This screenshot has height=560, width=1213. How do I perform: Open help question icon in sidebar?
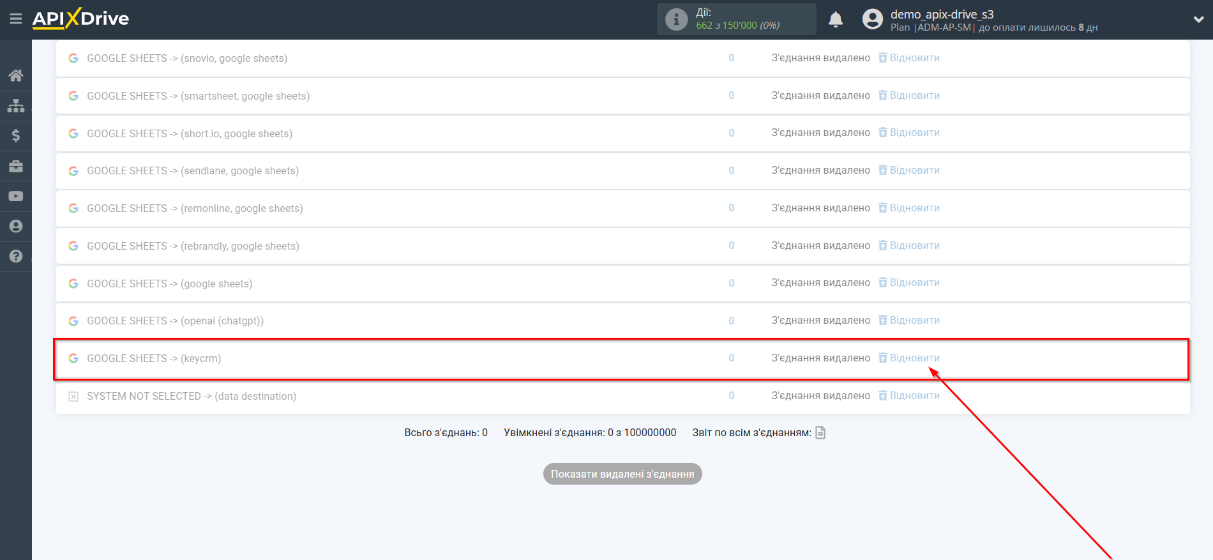click(x=16, y=256)
